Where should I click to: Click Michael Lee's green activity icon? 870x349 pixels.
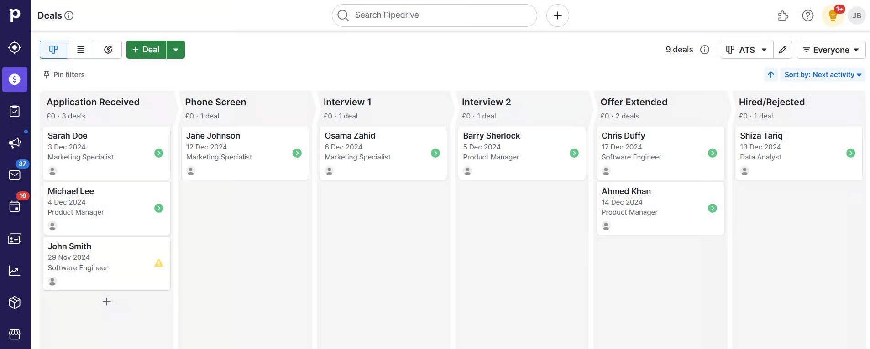159,208
